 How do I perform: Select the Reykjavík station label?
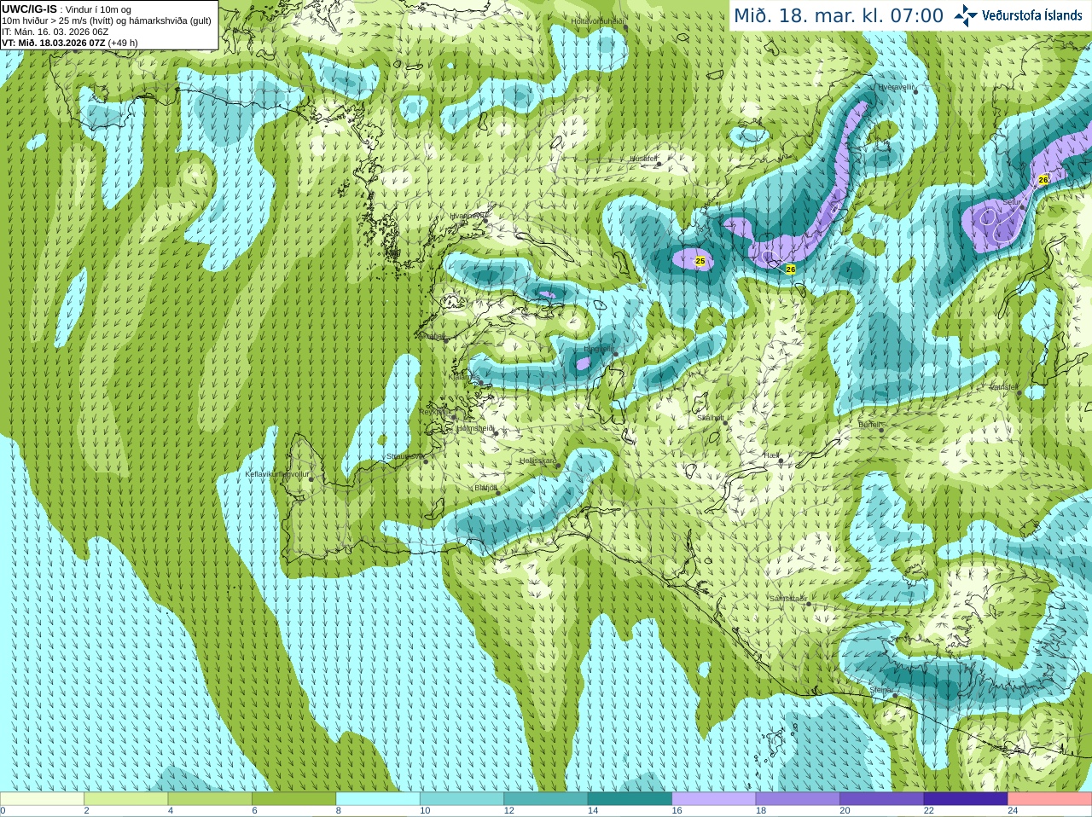click(437, 412)
